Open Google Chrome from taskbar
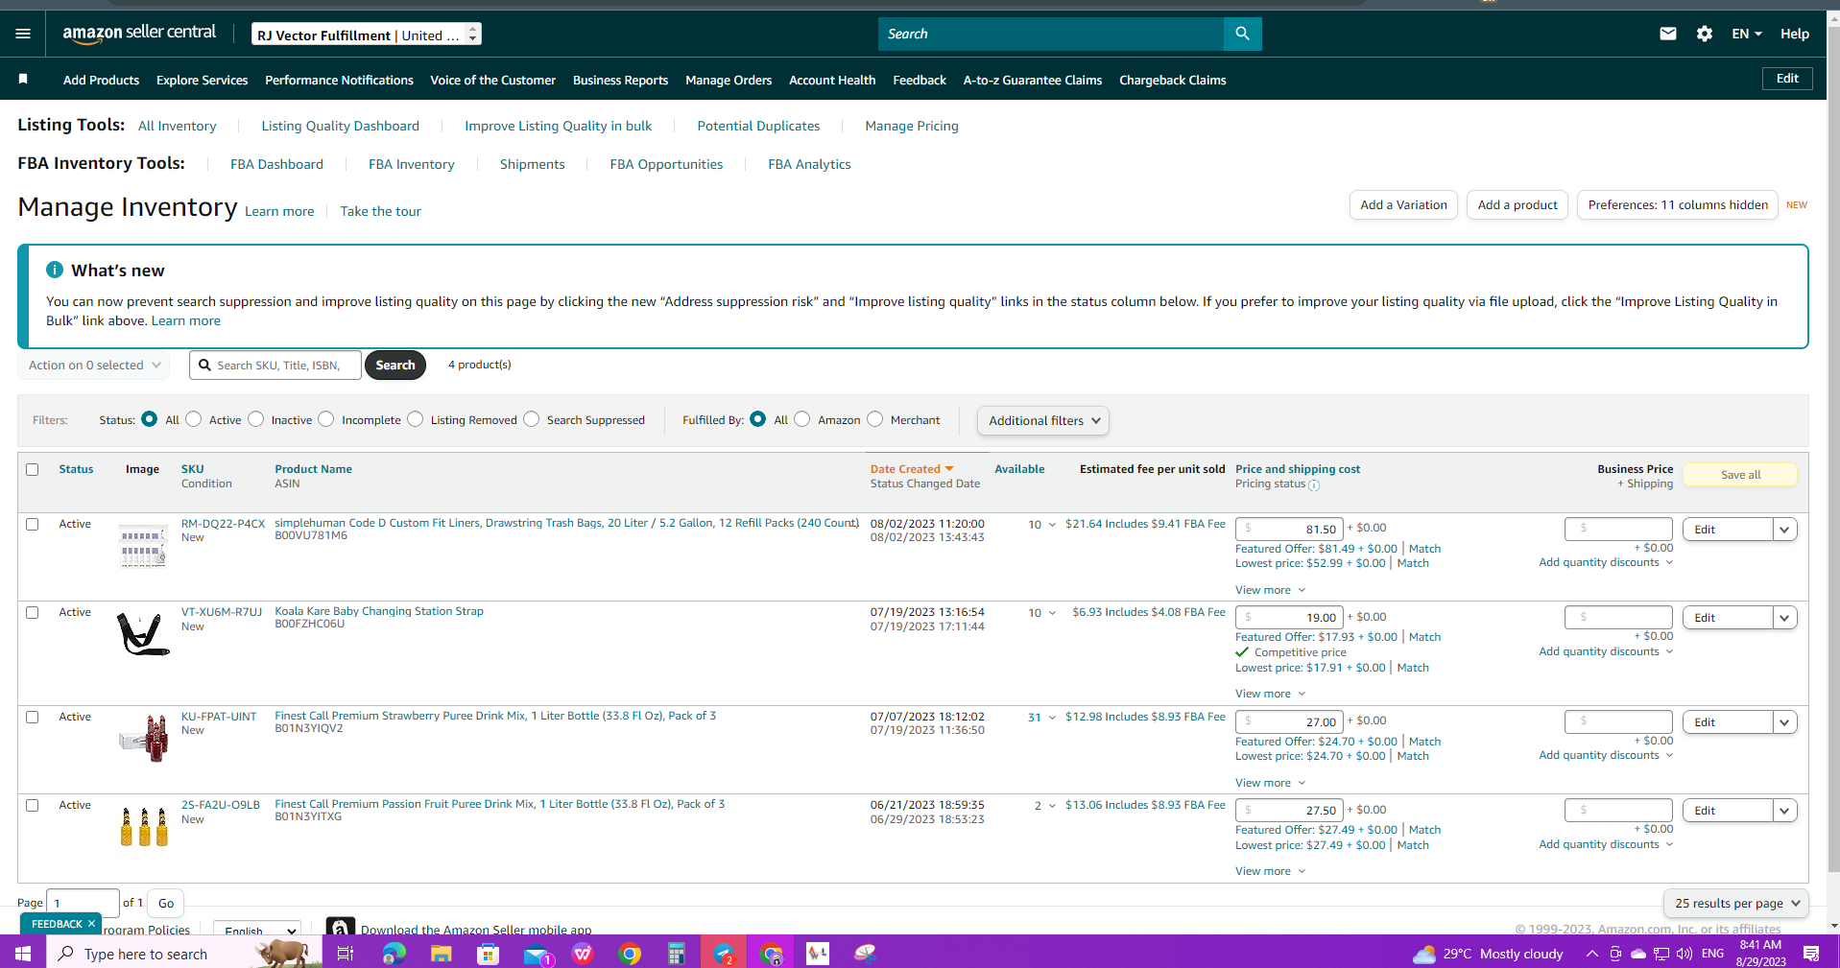 [x=630, y=953]
